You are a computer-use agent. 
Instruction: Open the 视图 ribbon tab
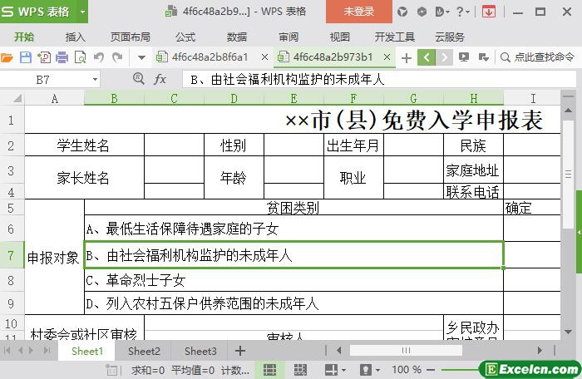click(339, 37)
